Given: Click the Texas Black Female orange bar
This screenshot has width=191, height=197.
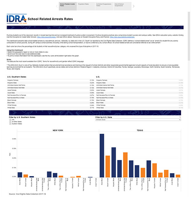Looking at the screenshot, I should click(x=108, y=166).
